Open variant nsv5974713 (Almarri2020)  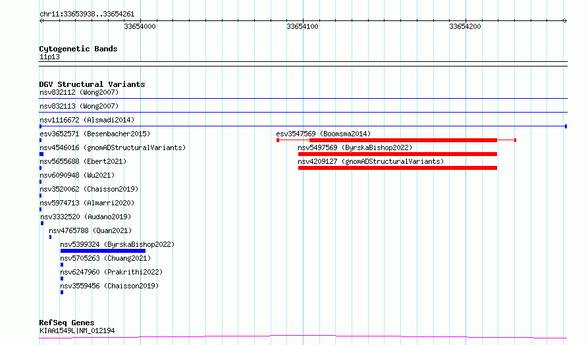pos(87,203)
